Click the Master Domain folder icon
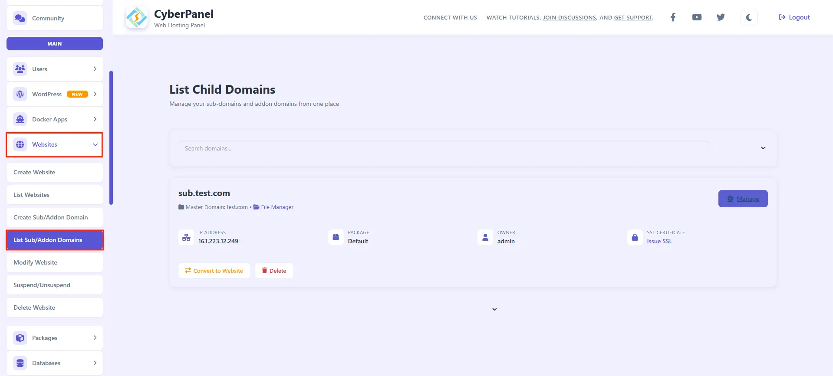This screenshot has height=376, width=833. [x=181, y=207]
